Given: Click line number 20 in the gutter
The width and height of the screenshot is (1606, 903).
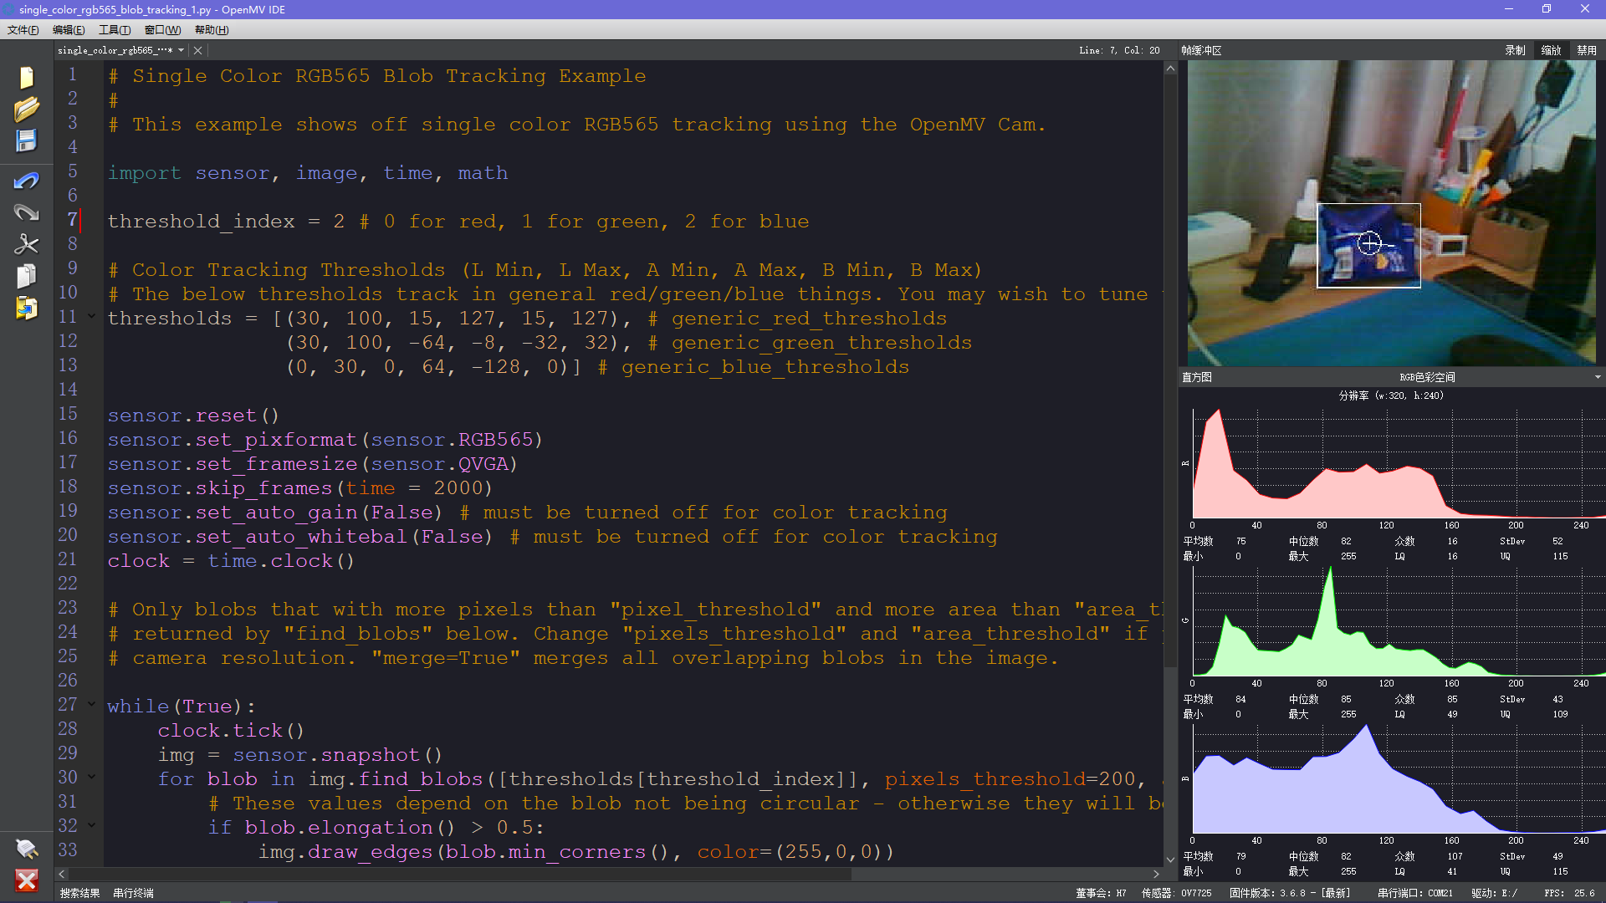Looking at the screenshot, I should (68, 535).
